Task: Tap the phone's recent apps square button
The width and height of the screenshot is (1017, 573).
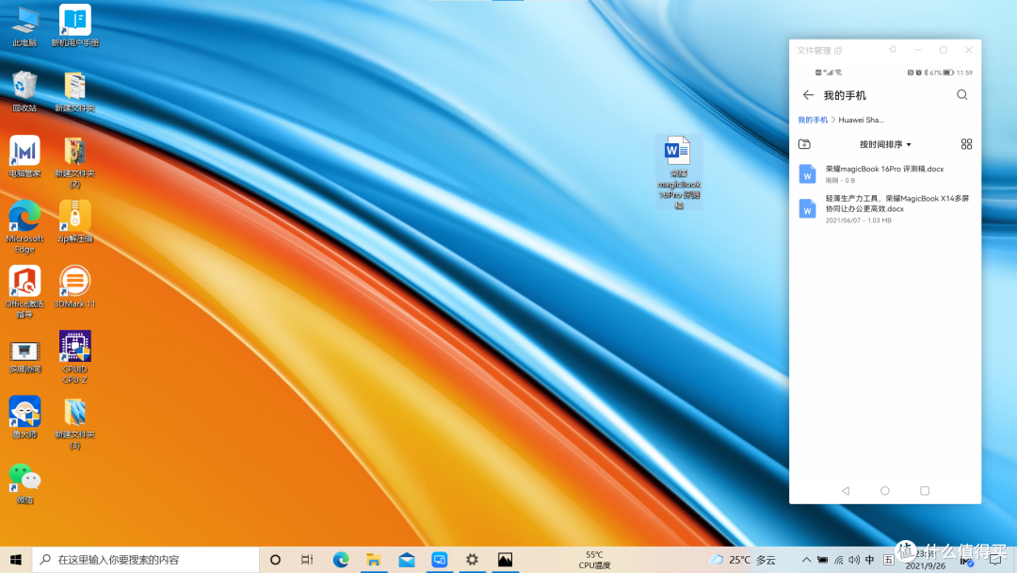Action: (925, 491)
